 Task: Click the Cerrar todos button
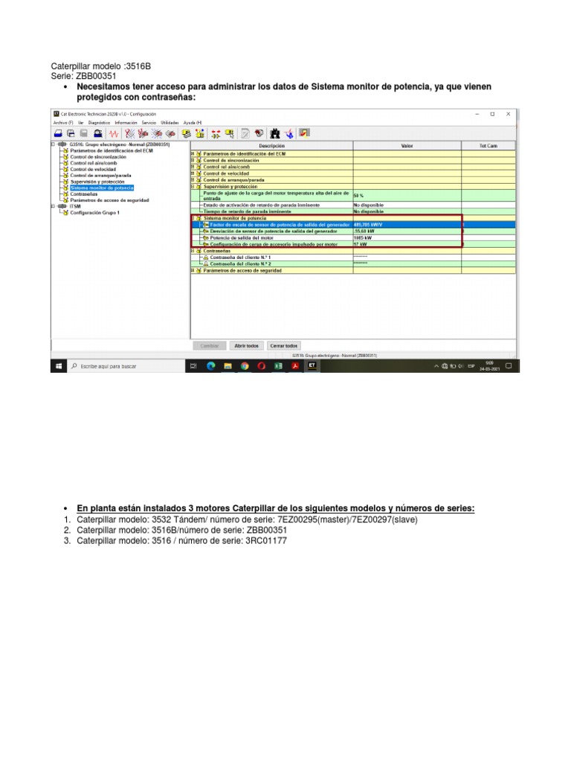(283, 345)
